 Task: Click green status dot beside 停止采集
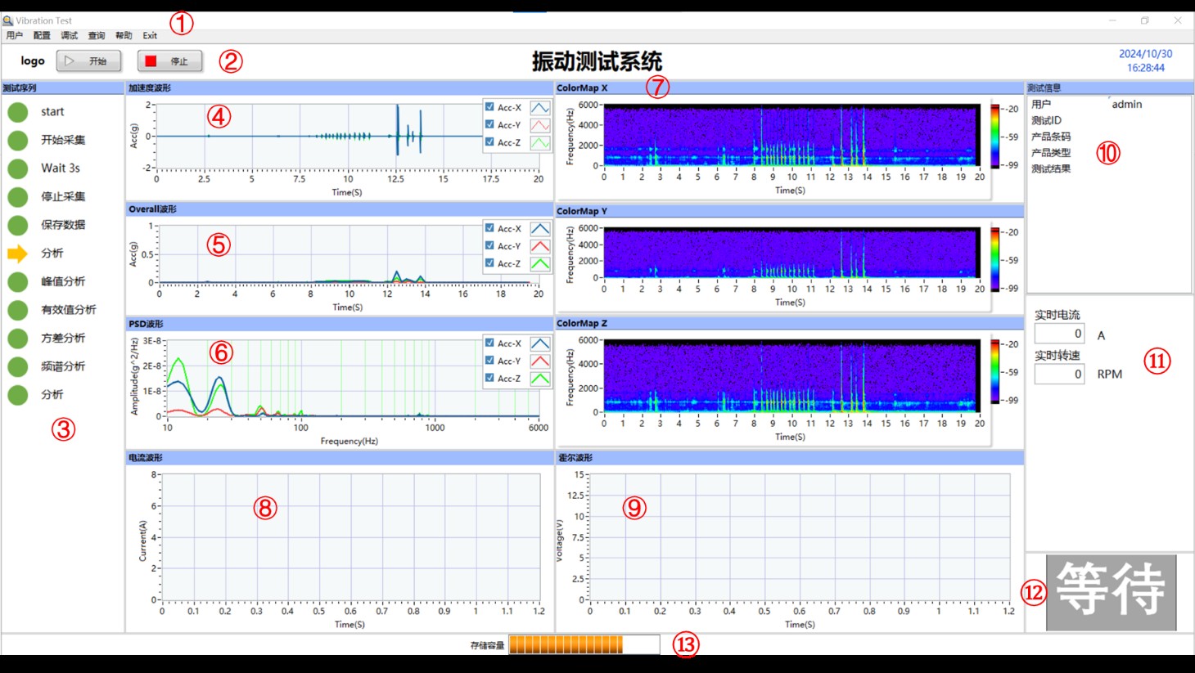(18, 196)
